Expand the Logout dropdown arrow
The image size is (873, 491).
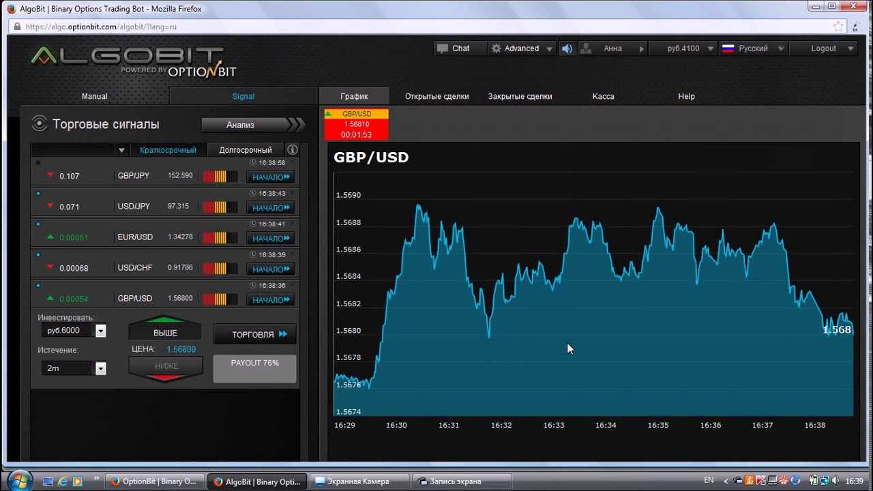850,49
